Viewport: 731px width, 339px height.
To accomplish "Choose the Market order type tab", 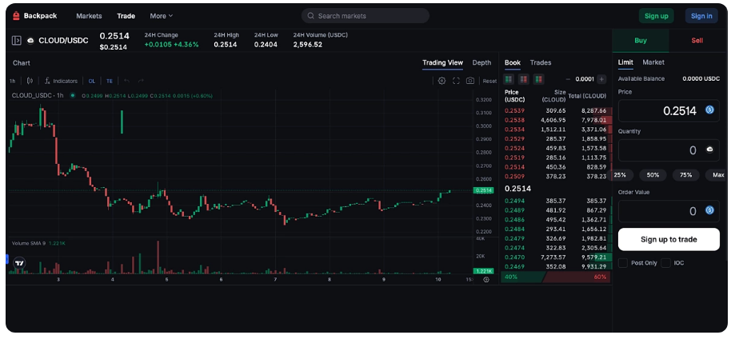I will point(653,62).
